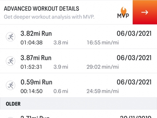Open the 3.82mi Run workout entry
The height and width of the screenshot is (118, 157).
point(78,37)
